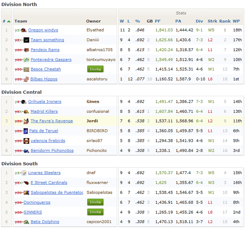The height and width of the screenshot is (228, 245).
Task: Click owner name Gines
Action: (x=93, y=102)
